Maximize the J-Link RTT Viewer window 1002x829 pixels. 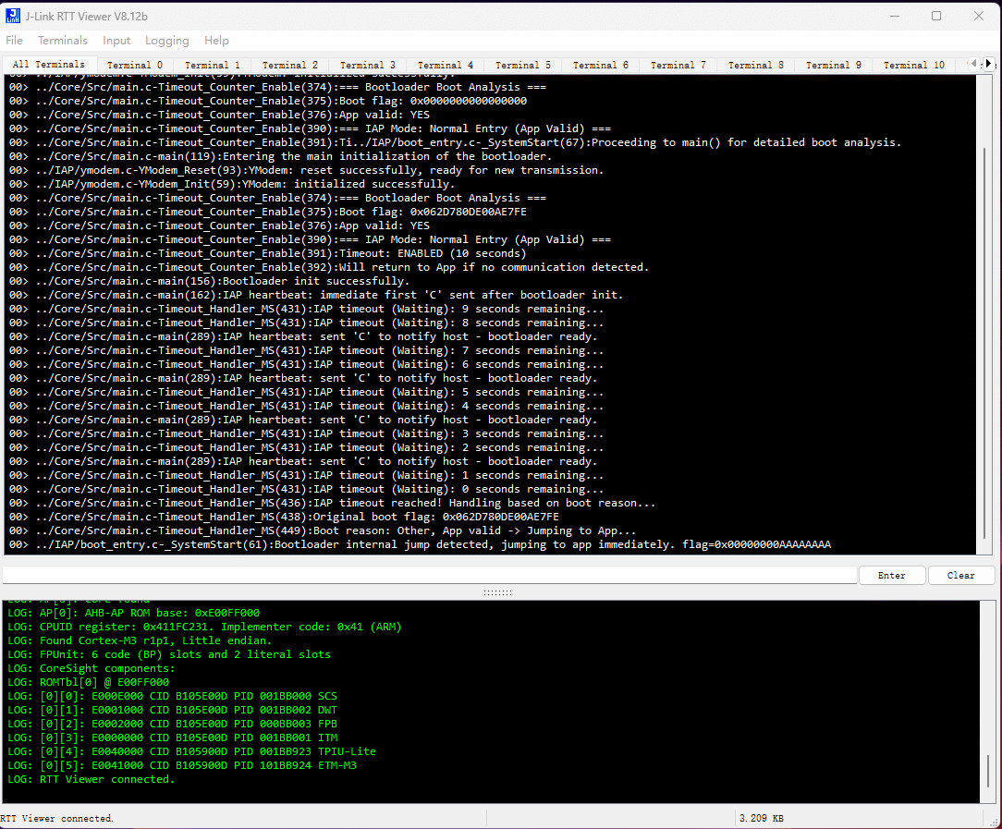(x=936, y=16)
